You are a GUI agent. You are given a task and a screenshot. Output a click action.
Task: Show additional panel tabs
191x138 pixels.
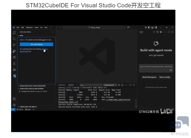pyautogui.click(x=77, y=85)
